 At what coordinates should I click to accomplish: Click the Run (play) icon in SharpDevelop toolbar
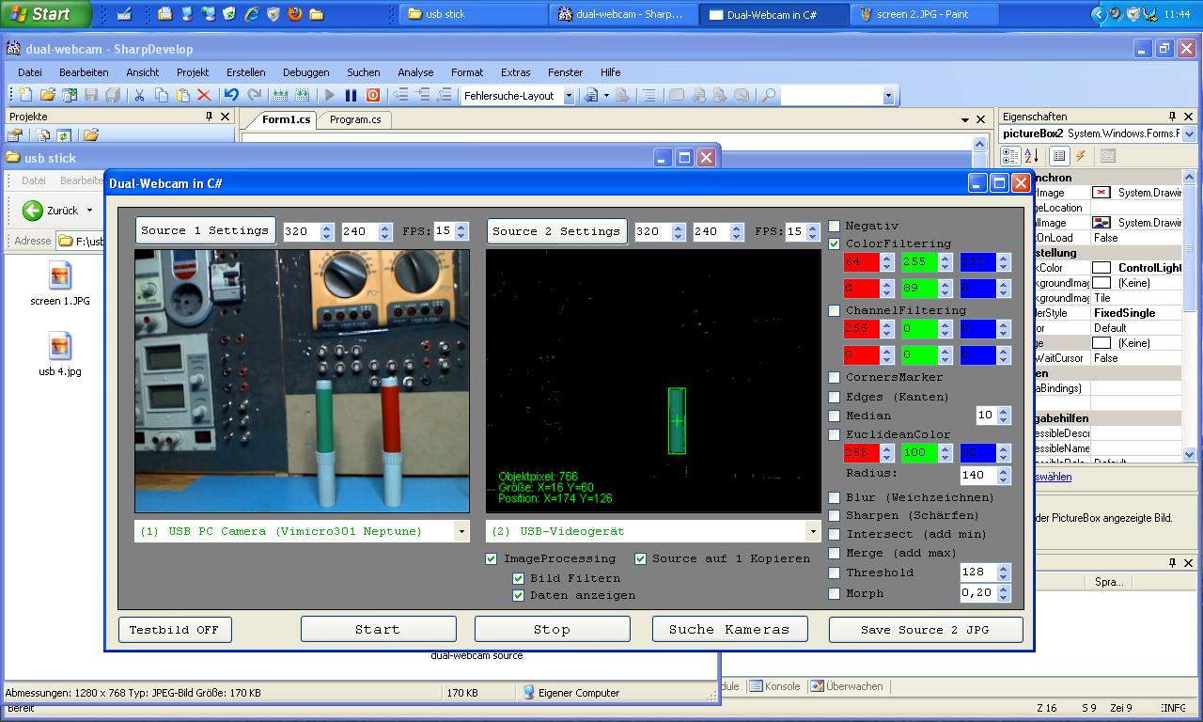pyautogui.click(x=330, y=95)
